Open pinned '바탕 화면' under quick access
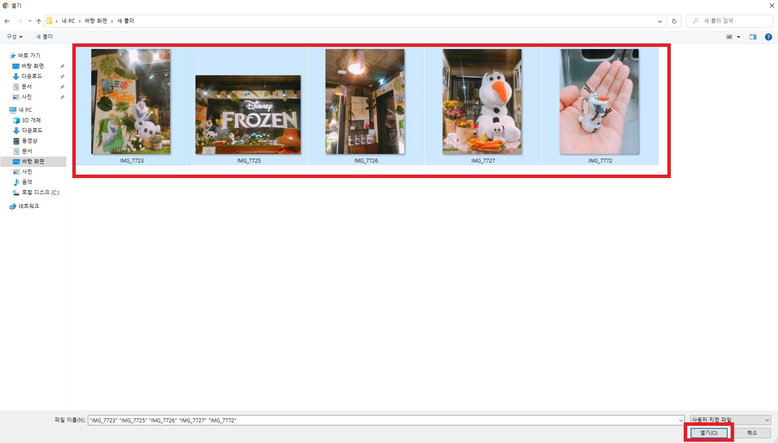This screenshot has height=443, width=778. [x=33, y=66]
